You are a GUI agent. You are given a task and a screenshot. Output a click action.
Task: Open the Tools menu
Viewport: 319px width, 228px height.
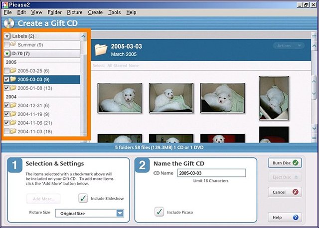pyautogui.click(x=114, y=12)
